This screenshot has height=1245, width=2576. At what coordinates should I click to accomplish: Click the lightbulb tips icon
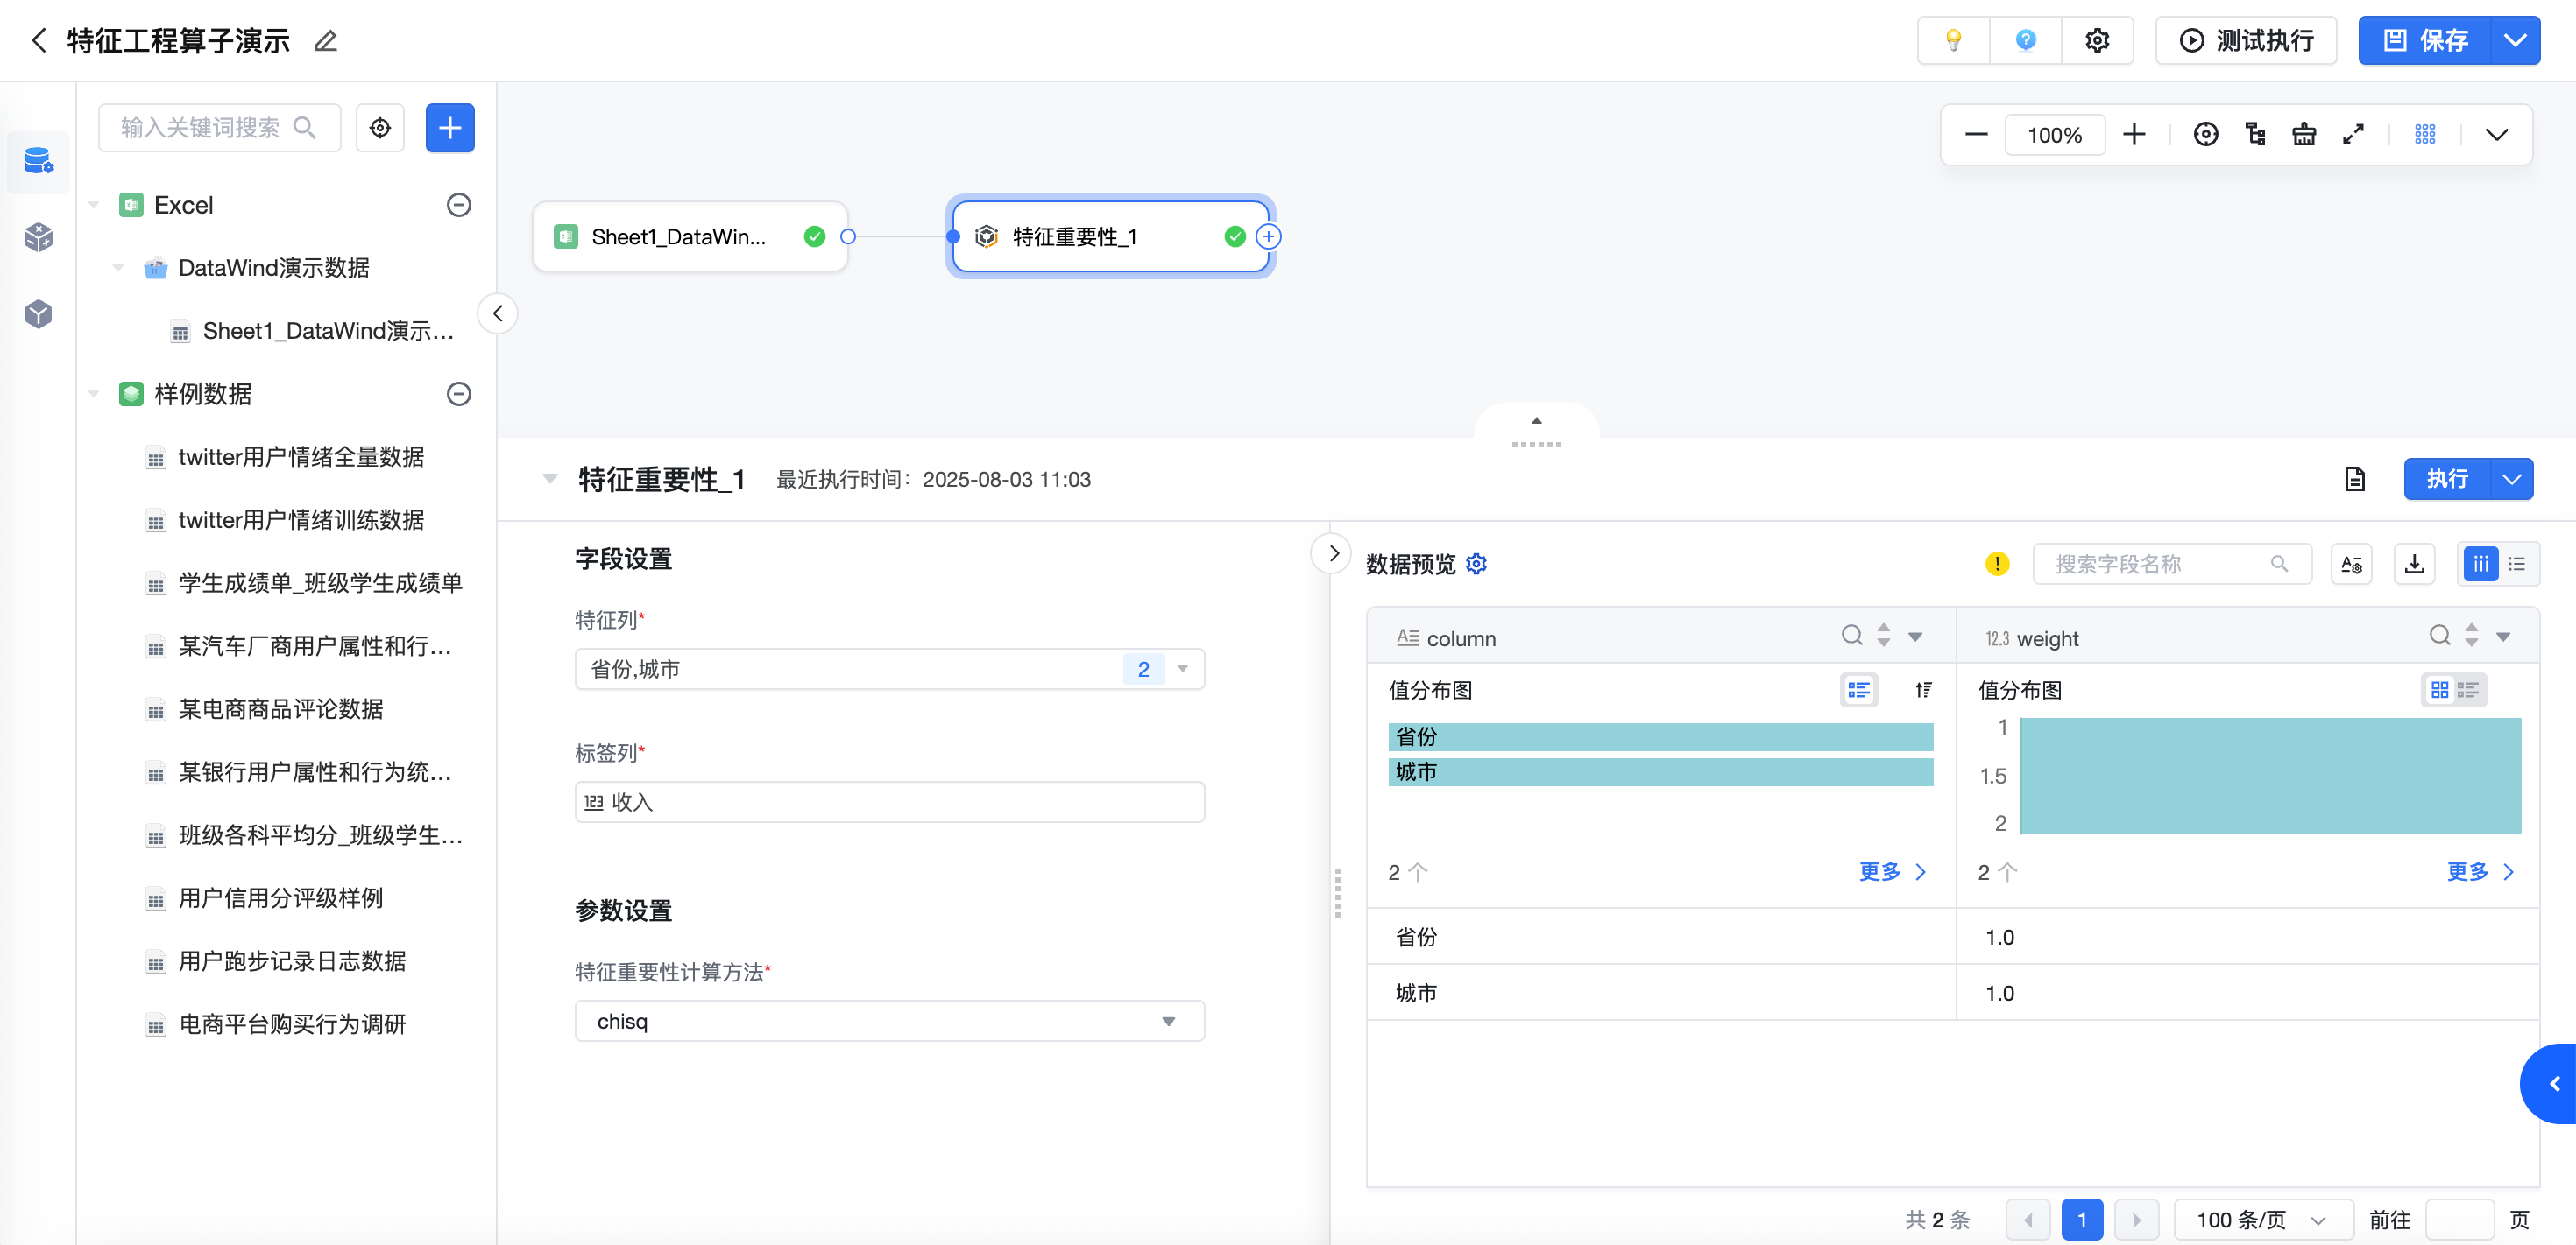click(1952, 40)
